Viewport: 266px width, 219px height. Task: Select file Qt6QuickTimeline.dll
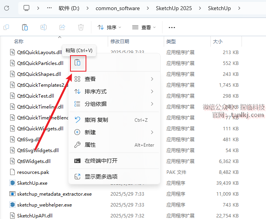click(40, 107)
